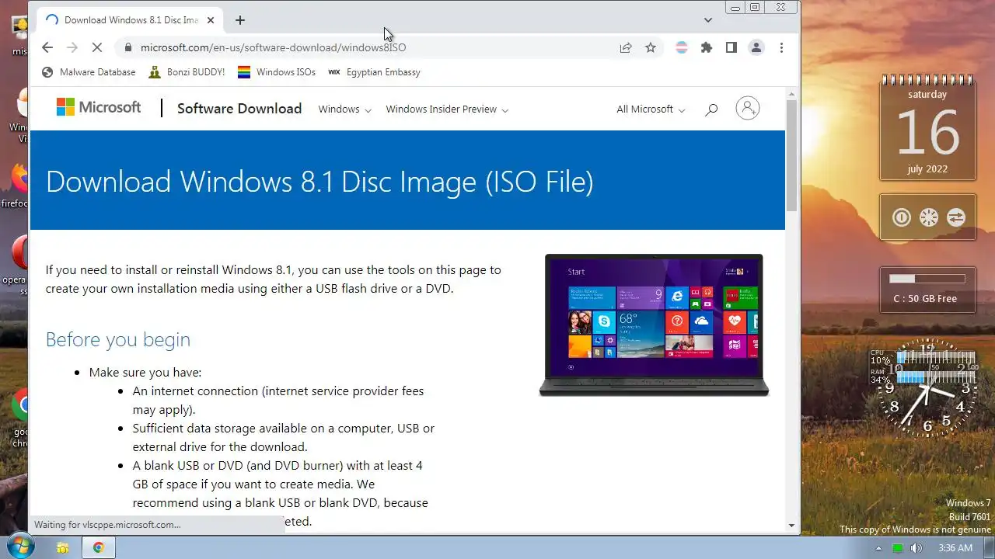Image resolution: width=995 pixels, height=559 pixels.
Task: Click the 3:36 AM taskbar clock
Action: click(x=955, y=548)
